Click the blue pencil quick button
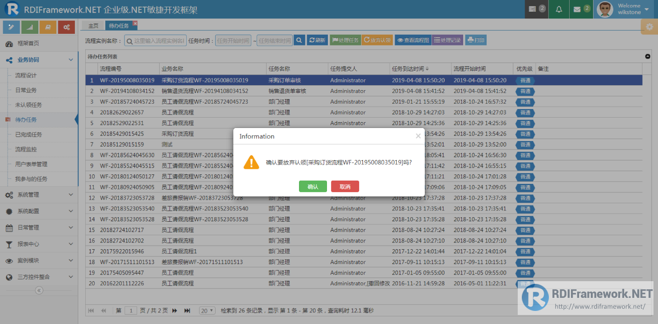 [x=11, y=27]
